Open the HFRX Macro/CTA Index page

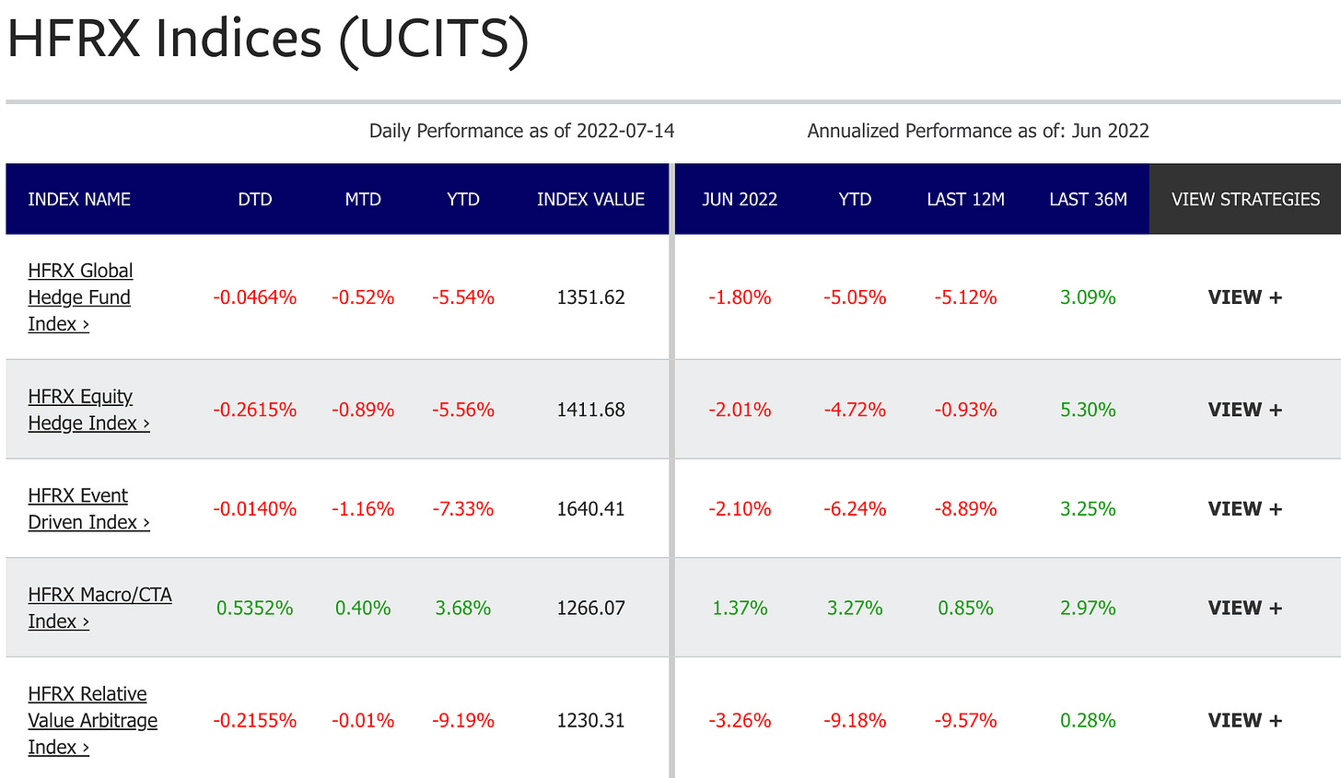click(x=99, y=608)
